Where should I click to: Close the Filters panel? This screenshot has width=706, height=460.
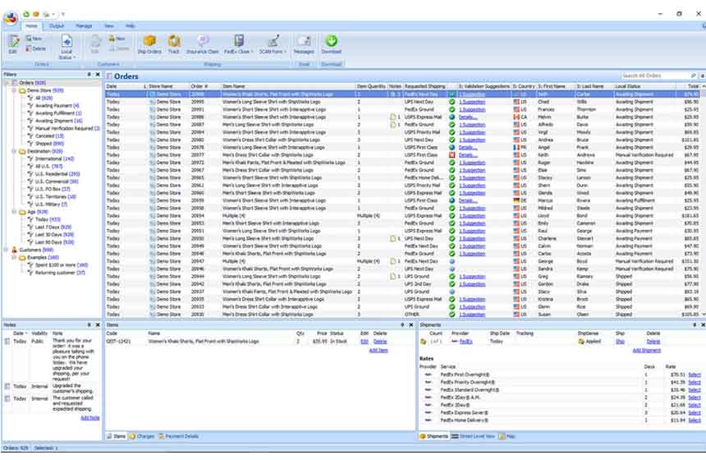point(97,74)
